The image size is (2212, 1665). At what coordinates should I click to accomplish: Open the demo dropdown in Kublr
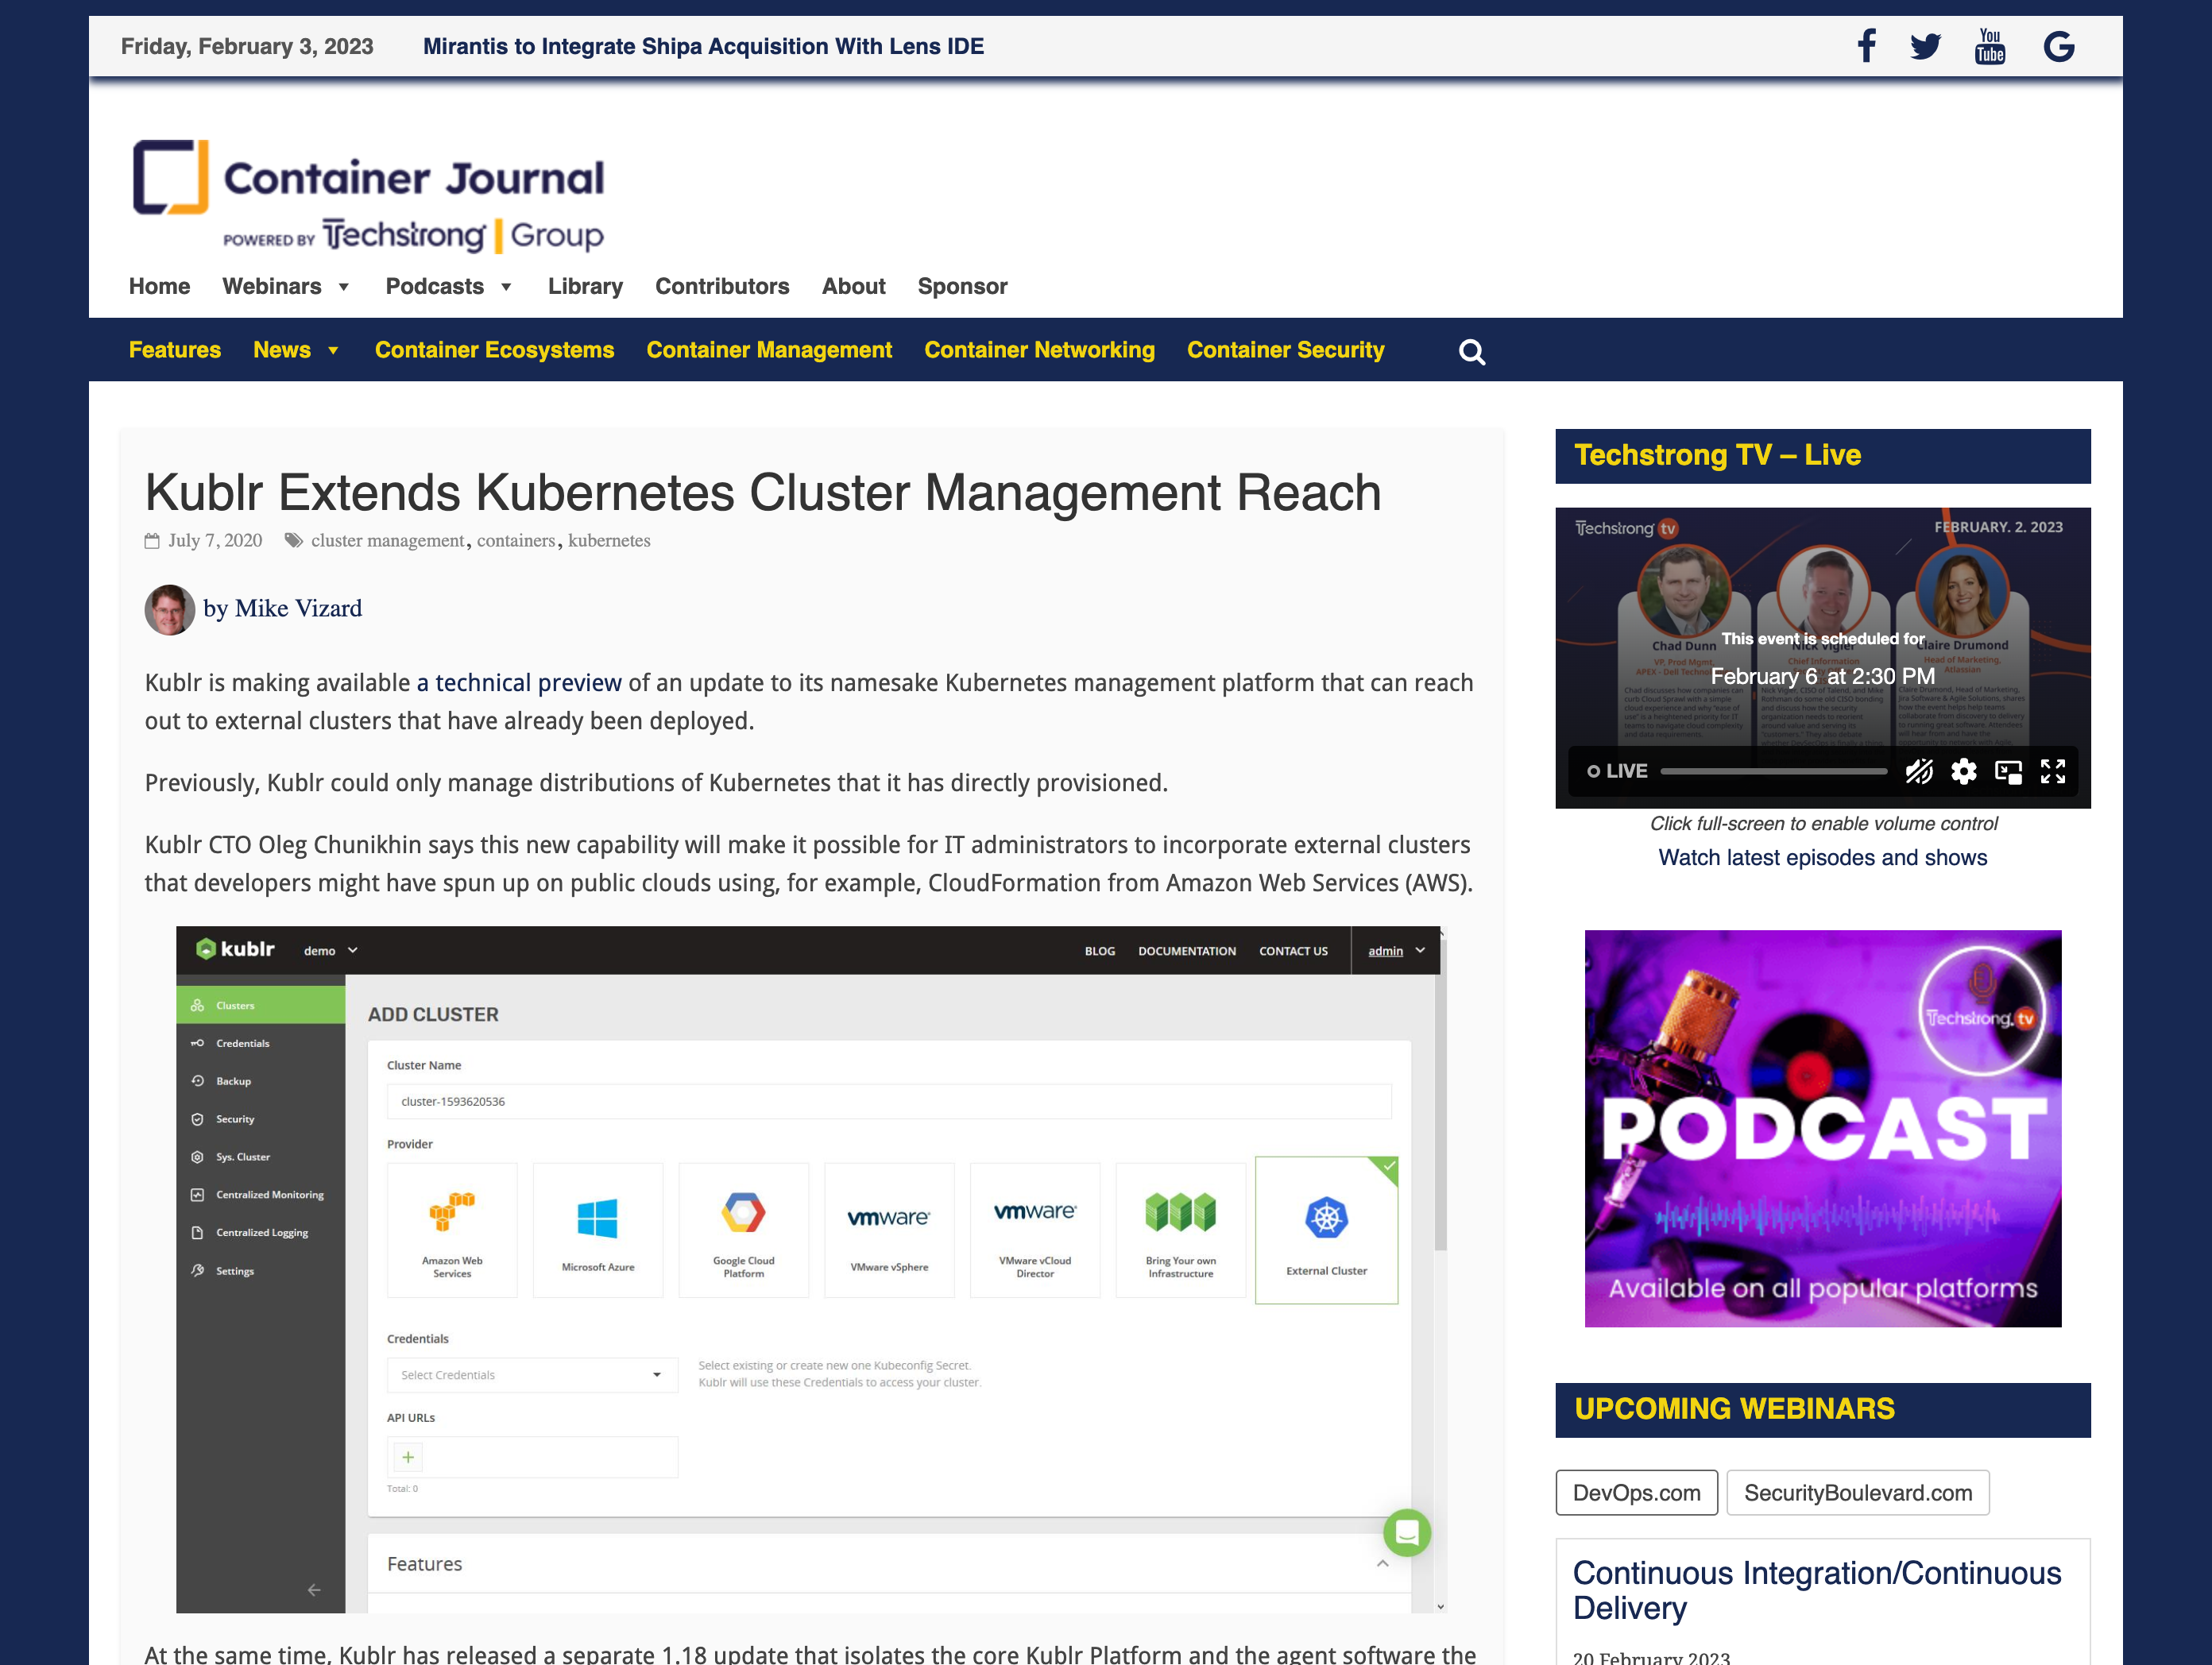[x=331, y=950]
